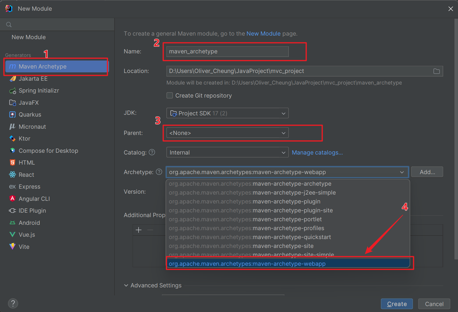Select Compose for Desktop generator icon
The height and width of the screenshot is (312, 458).
coord(12,151)
